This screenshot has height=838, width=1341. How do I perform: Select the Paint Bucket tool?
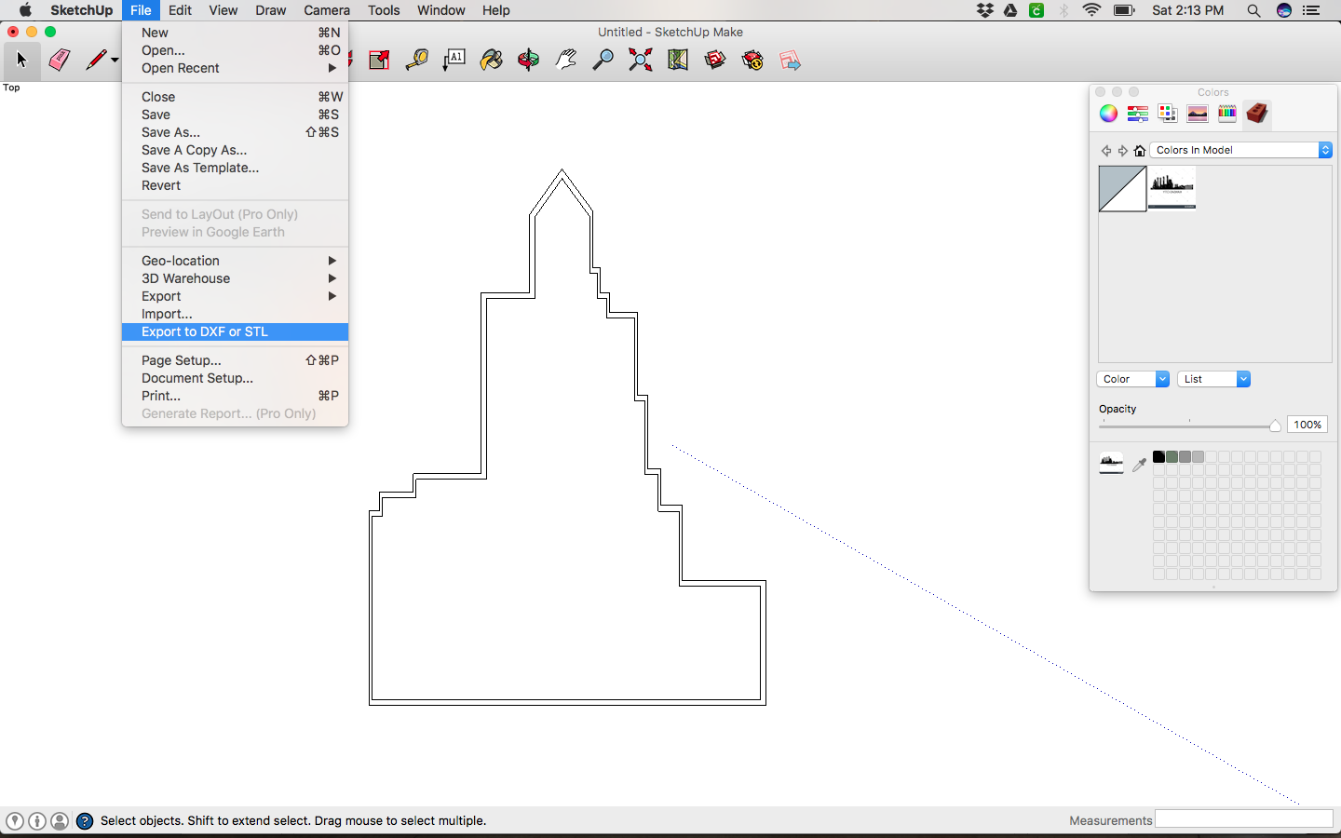491,61
